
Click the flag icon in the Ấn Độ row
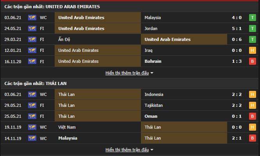click(32, 39)
